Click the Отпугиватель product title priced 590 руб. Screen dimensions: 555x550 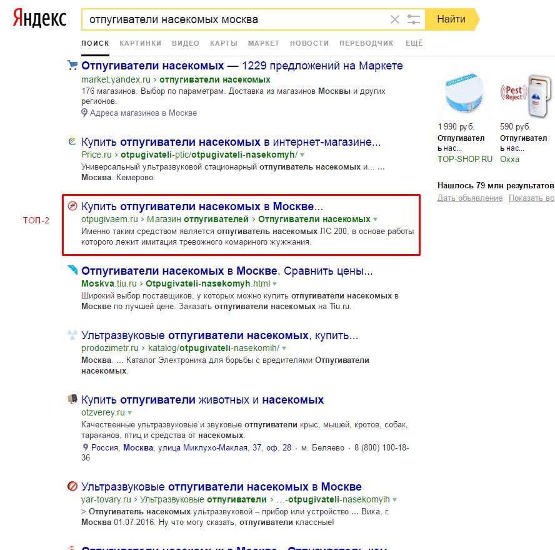click(524, 143)
